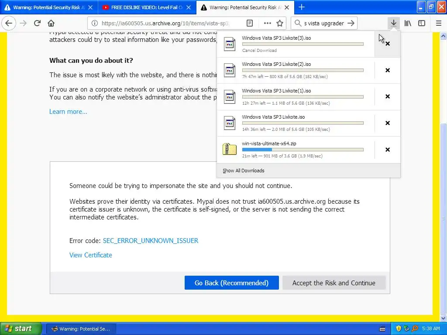Cancel download of Lixkote(1).iso
This screenshot has width=447, height=335.
(388, 96)
